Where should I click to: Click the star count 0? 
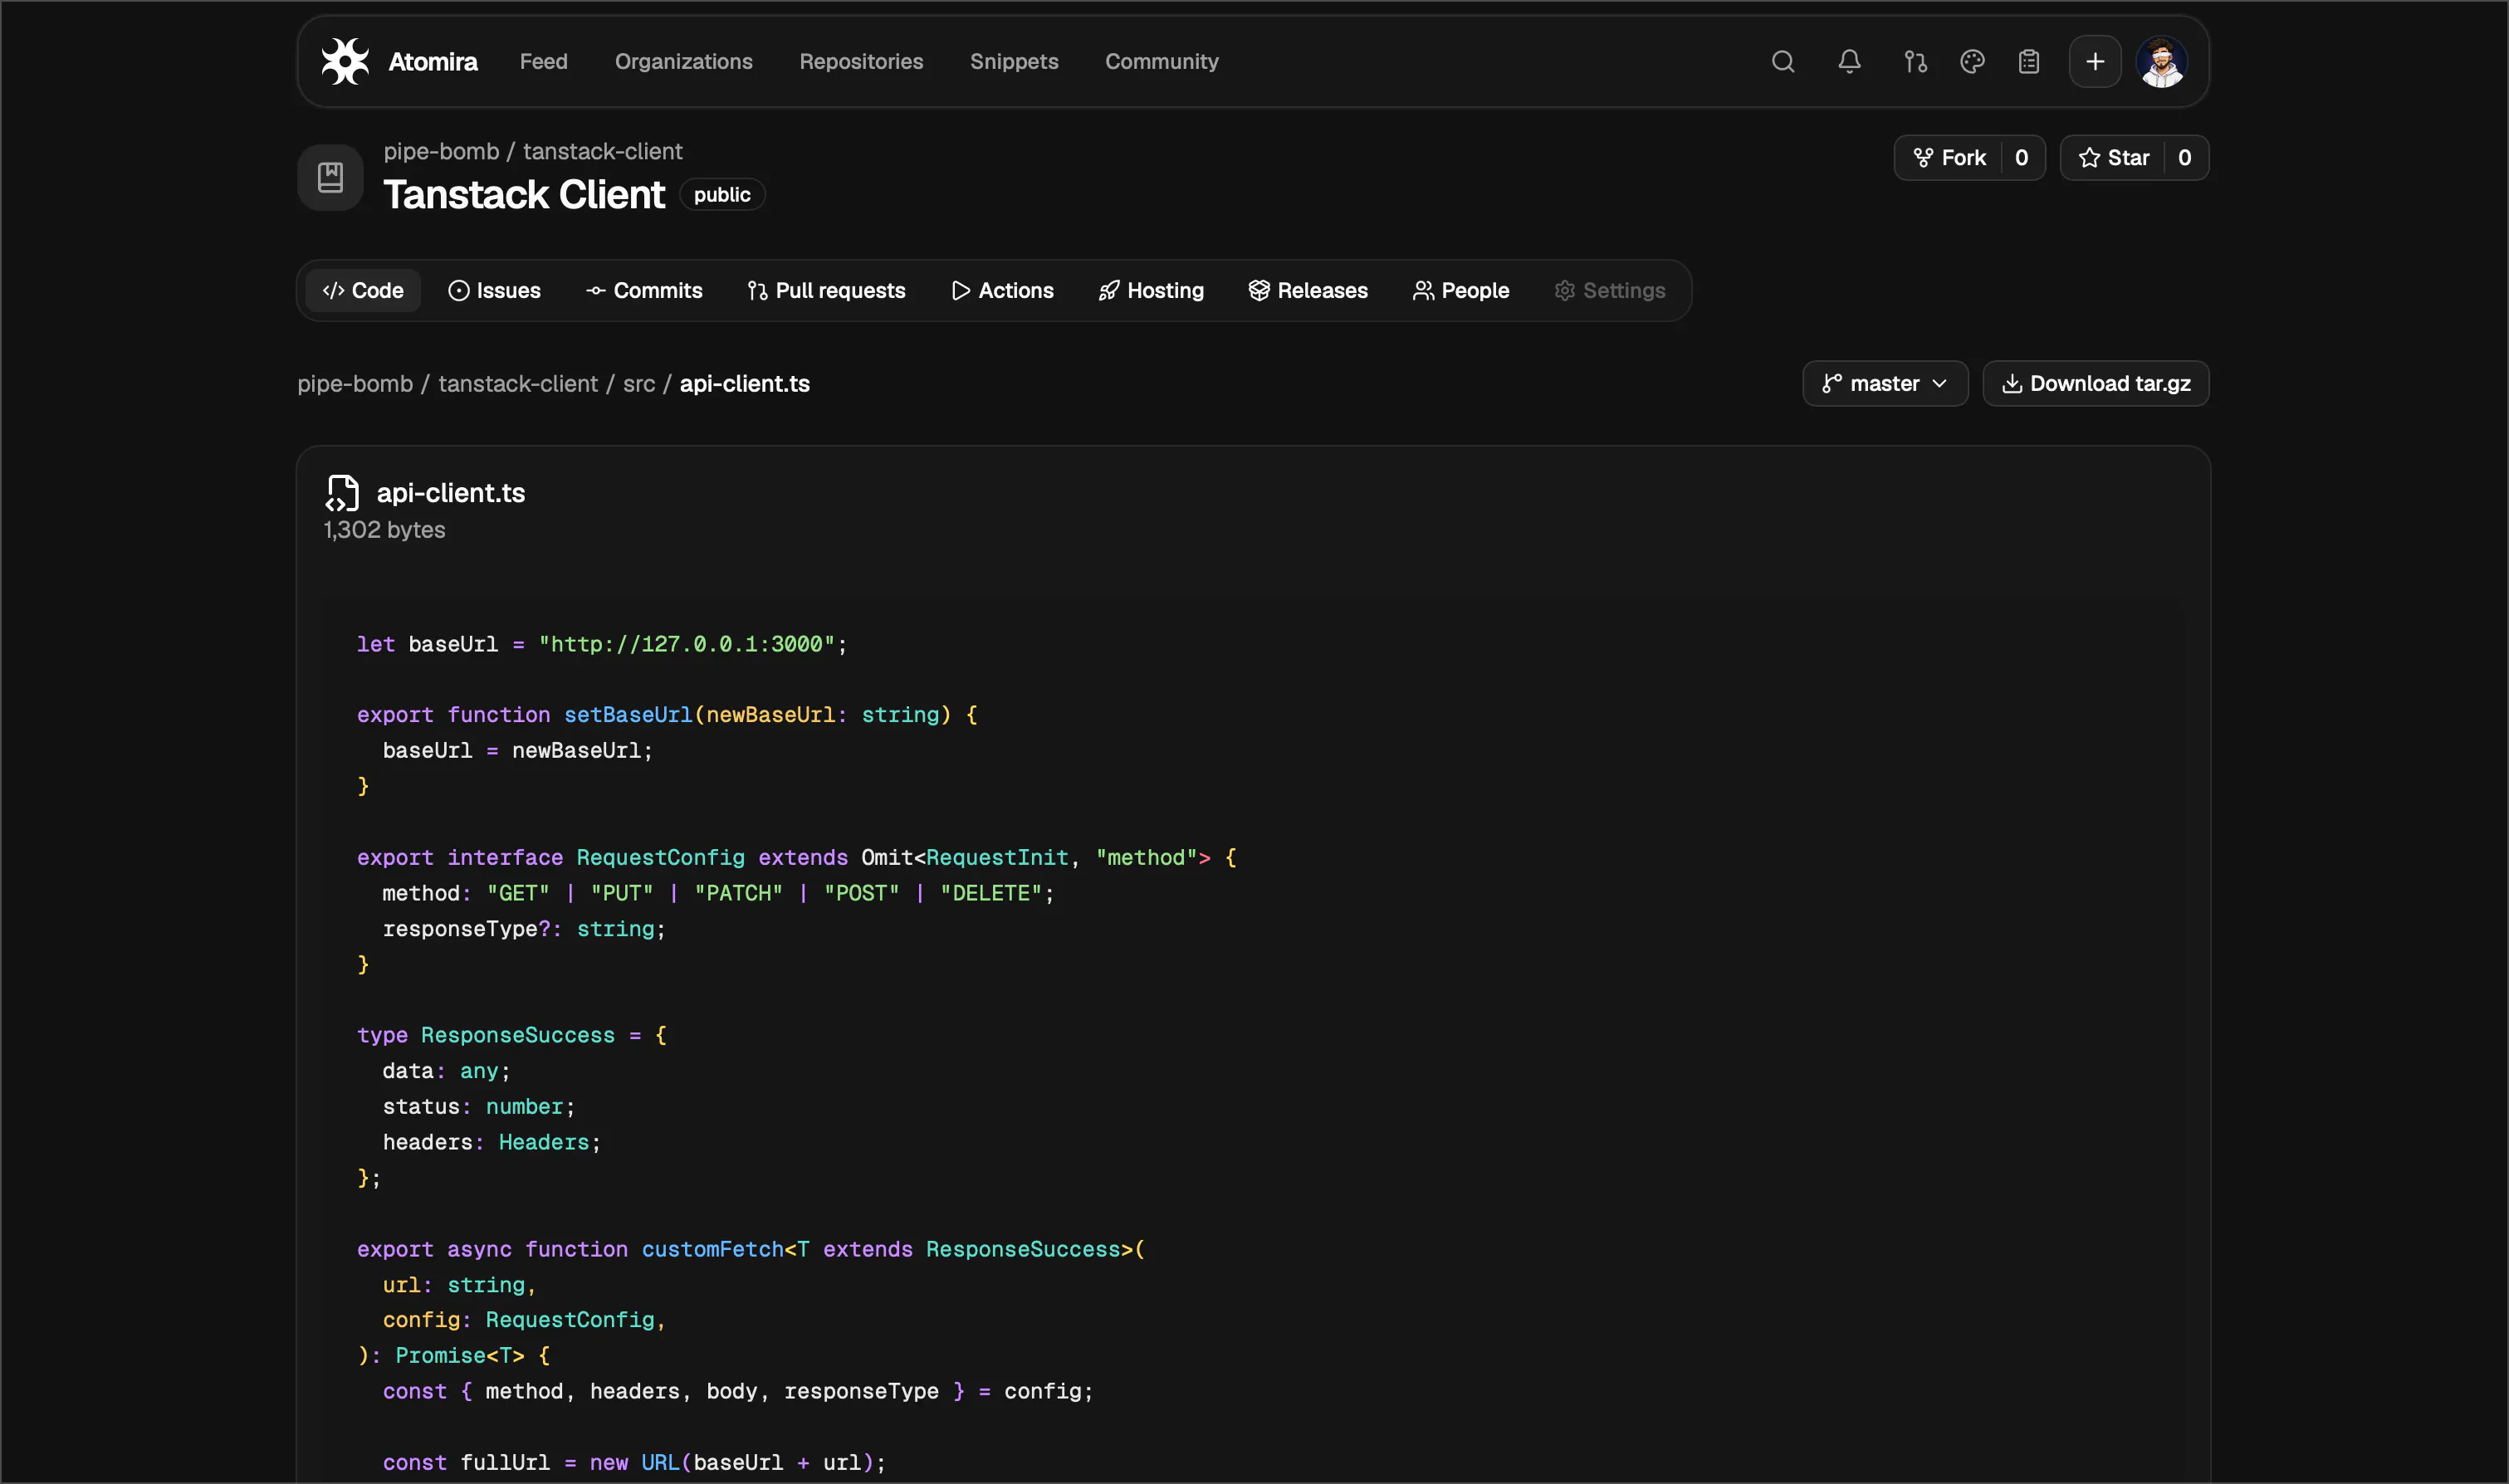coord(2185,158)
